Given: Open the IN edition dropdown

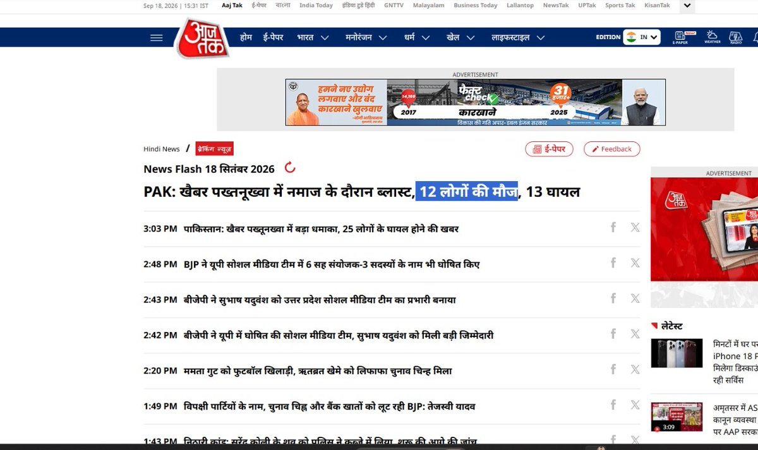Looking at the screenshot, I should [642, 37].
